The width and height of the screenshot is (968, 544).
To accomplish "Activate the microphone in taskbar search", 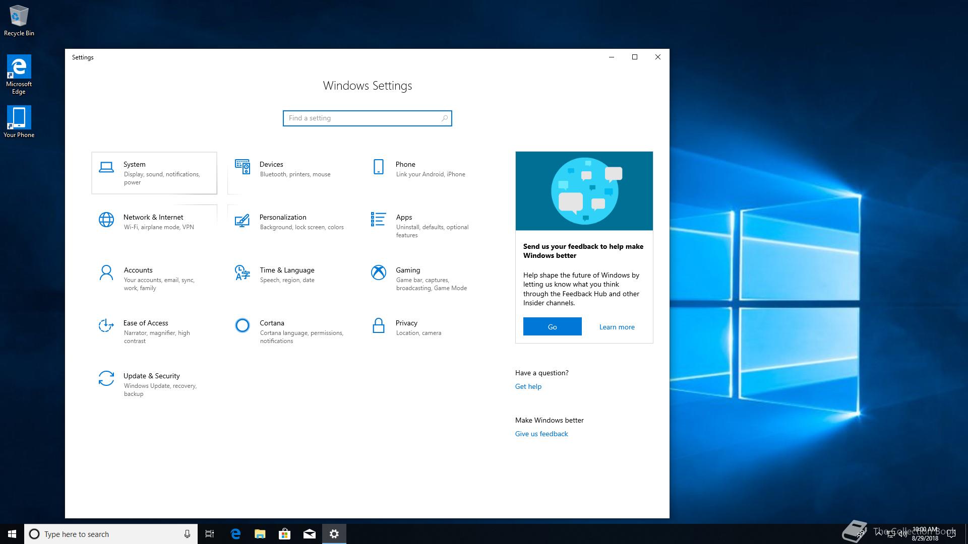I will [x=187, y=534].
